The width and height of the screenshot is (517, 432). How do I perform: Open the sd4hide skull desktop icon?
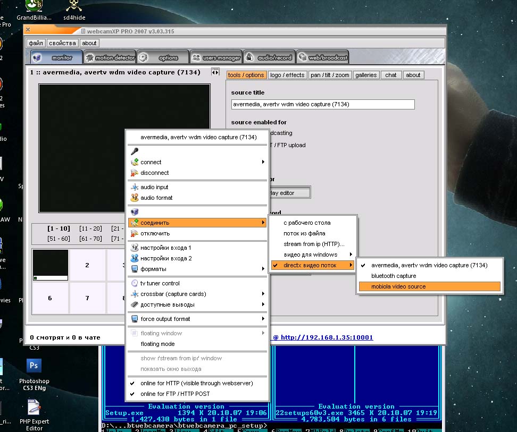74,10
